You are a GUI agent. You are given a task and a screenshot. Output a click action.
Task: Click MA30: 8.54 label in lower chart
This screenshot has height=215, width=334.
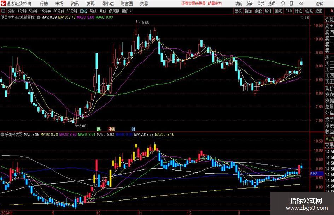[87, 135]
